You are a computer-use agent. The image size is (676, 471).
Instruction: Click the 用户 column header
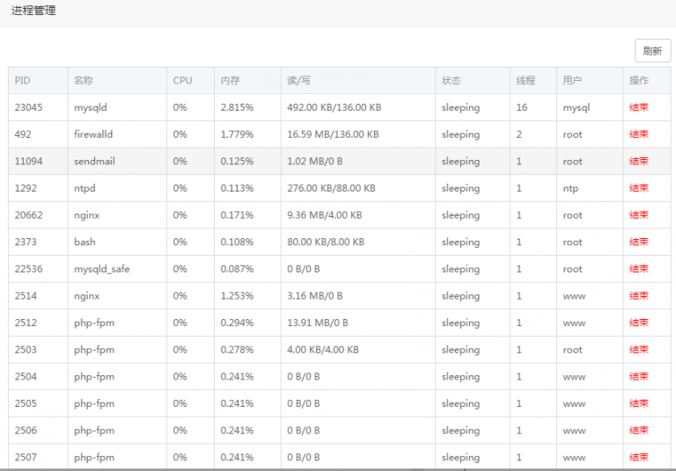tap(590, 81)
